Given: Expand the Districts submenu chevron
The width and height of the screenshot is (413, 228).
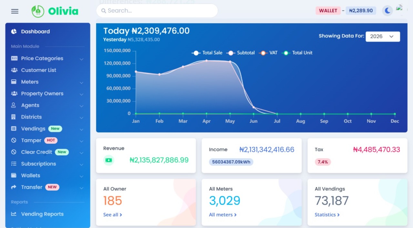Looking at the screenshot, I should click(81, 118).
